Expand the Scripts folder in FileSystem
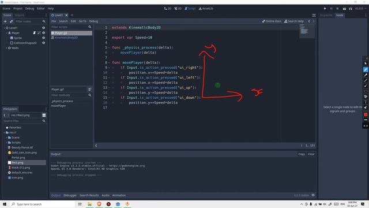The image size is (369, 208). coord(6,143)
